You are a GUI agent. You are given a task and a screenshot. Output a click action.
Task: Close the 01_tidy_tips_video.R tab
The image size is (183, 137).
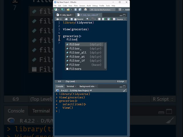pyautogui.click(x=100, y=15)
